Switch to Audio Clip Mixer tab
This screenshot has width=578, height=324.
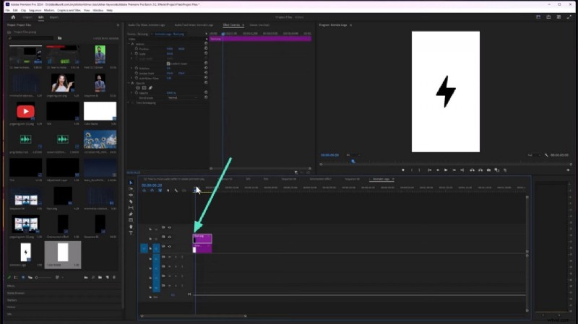coord(147,25)
